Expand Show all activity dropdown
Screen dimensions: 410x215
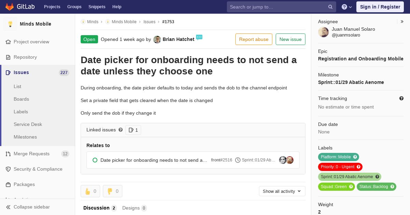[x=282, y=191]
